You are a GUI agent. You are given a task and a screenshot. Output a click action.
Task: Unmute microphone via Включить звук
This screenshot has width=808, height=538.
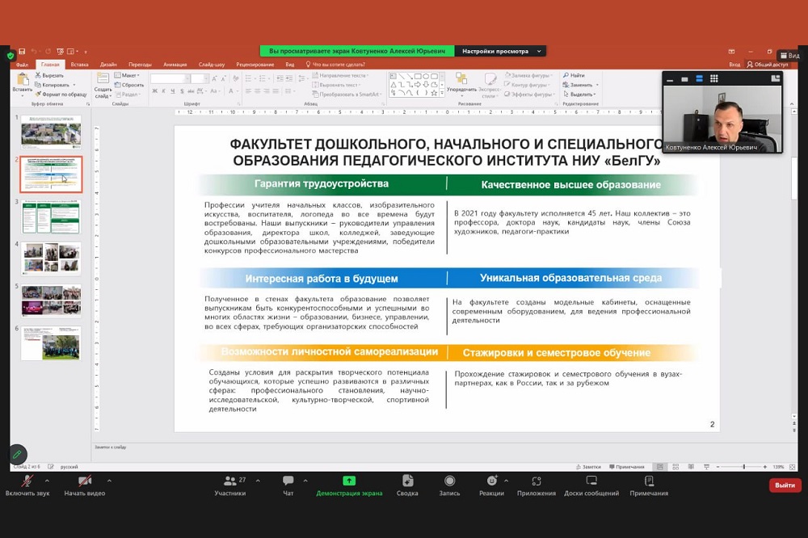(x=27, y=485)
